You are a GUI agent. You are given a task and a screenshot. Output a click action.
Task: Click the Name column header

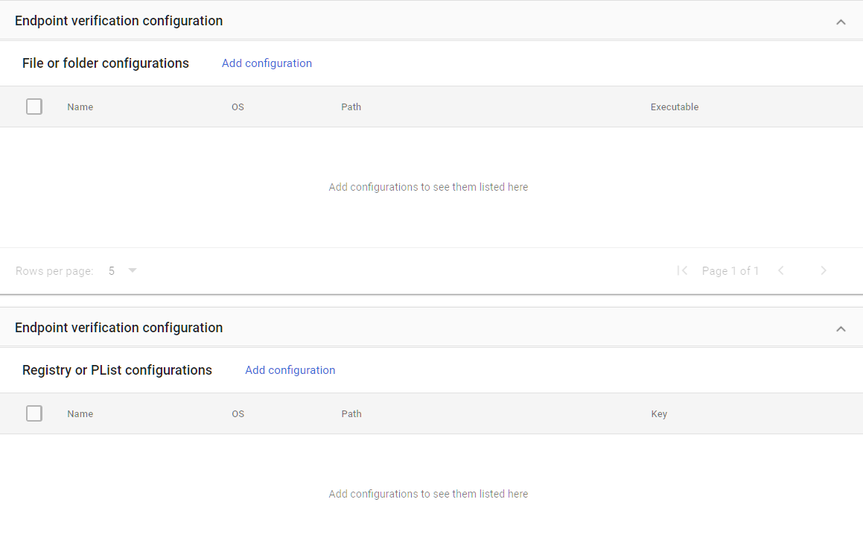(x=80, y=107)
